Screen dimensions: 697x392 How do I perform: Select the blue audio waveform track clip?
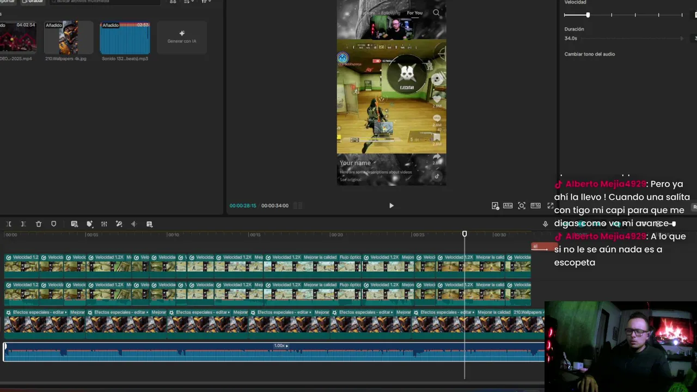tap(274, 351)
